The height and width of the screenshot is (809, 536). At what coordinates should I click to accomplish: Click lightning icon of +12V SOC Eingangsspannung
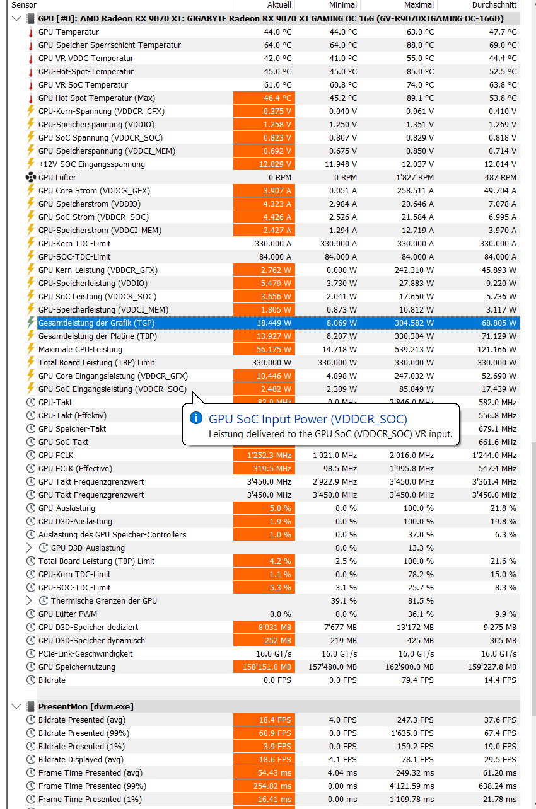click(30, 164)
